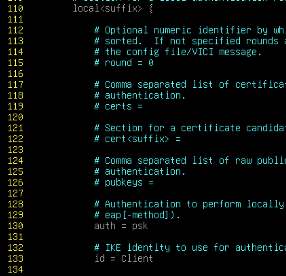
Task: Click empty line number 123
Action: [15, 150]
